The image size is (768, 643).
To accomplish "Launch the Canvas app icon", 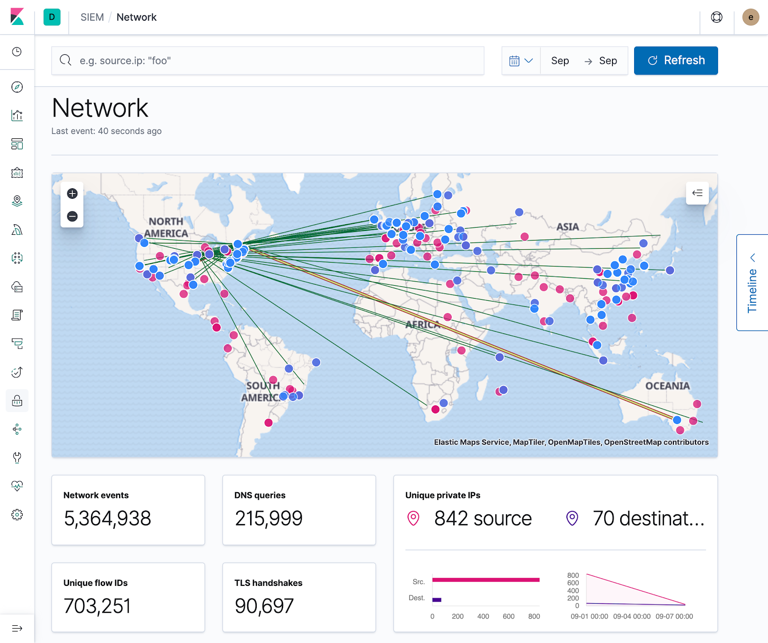I will (x=17, y=173).
